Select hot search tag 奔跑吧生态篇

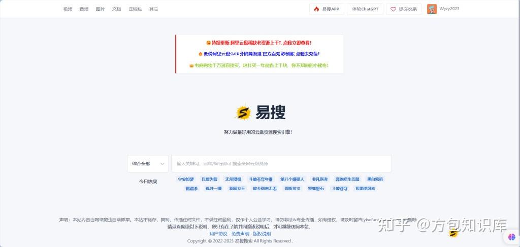coord(347,179)
